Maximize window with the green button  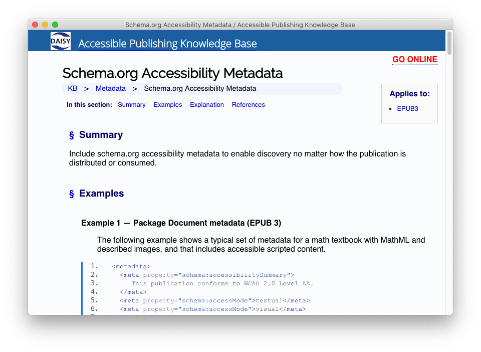55,25
